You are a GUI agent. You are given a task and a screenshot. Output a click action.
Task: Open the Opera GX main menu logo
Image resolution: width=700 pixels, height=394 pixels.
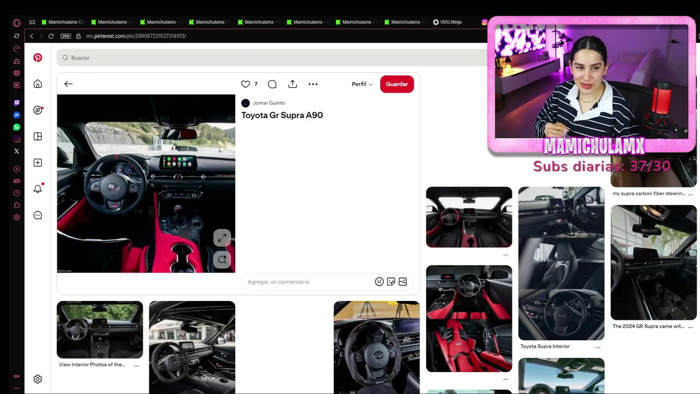coord(17,22)
